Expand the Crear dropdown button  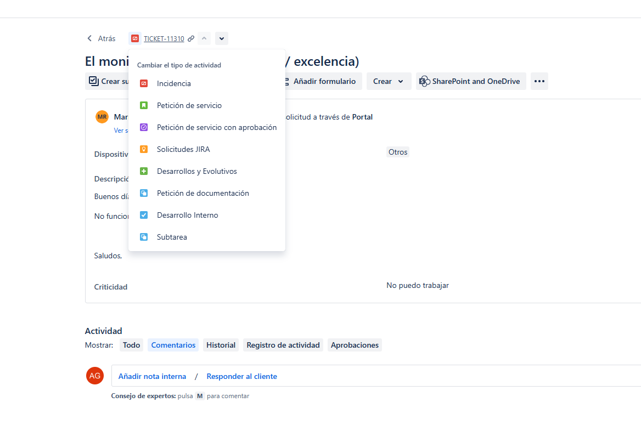coord(389,81)
